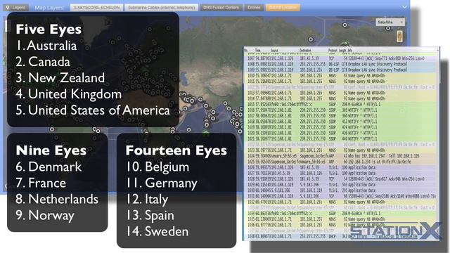Click the Netherlands list entry
Image resolution: width=450 pixels, height=253 pixels.
point(57,200)
